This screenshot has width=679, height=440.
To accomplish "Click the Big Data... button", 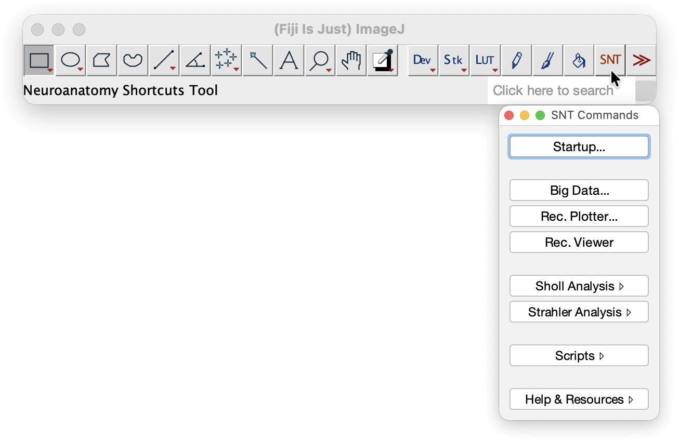I will tap(579, 190).
